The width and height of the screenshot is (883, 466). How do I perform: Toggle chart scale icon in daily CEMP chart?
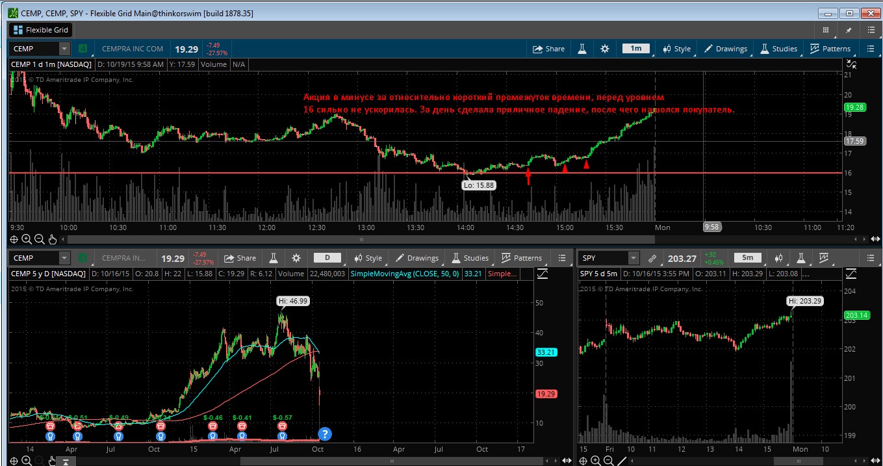tap(542, 274)
